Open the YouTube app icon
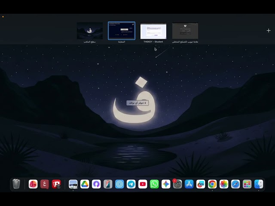The width and height of the screenshot is (275, 206). [x=143, y=184]
